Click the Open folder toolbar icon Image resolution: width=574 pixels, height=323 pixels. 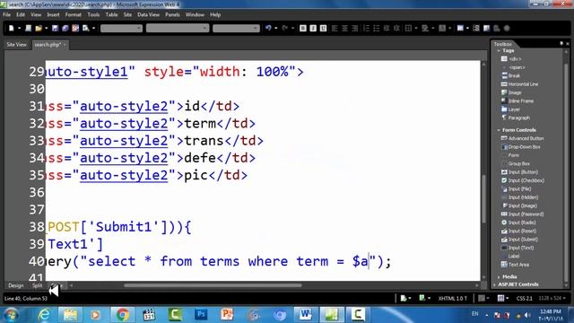tap(38, 28)
